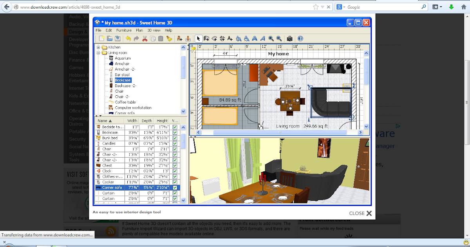Select the Aquarium catalog tree item
The image size is (470, 247).
coord(123,58)
